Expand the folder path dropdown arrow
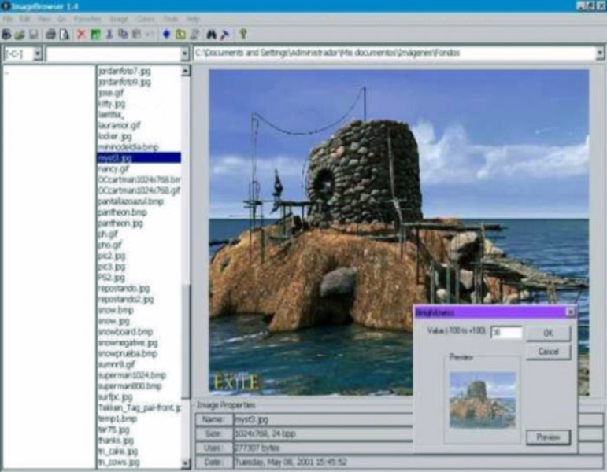 click(600, 53)
